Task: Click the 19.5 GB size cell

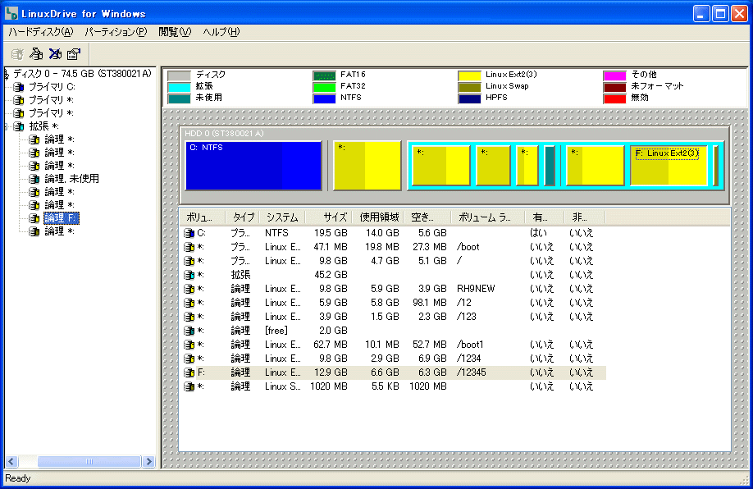Action: click(x=331, y=233)
